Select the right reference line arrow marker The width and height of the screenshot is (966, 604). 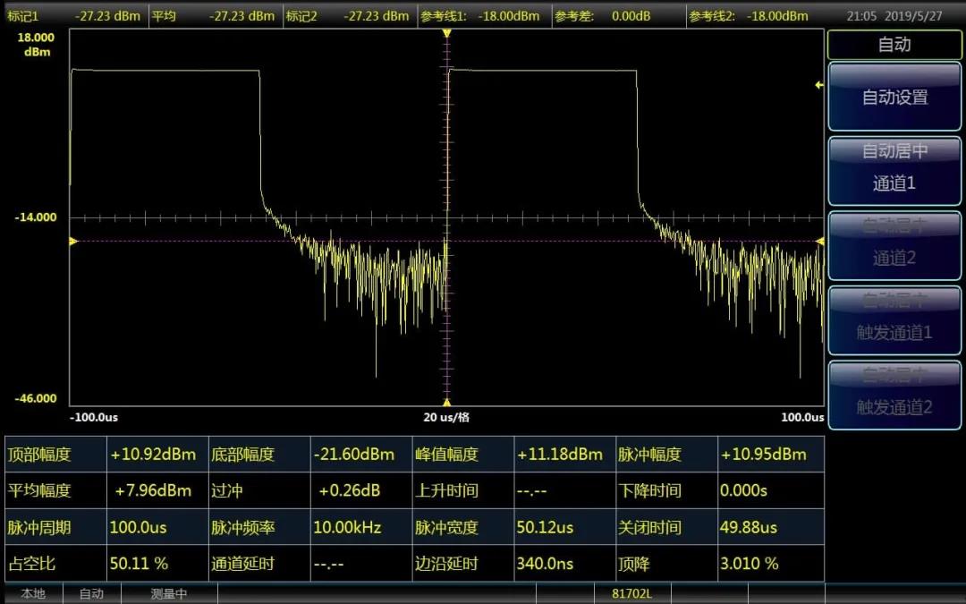click(819, 241)
